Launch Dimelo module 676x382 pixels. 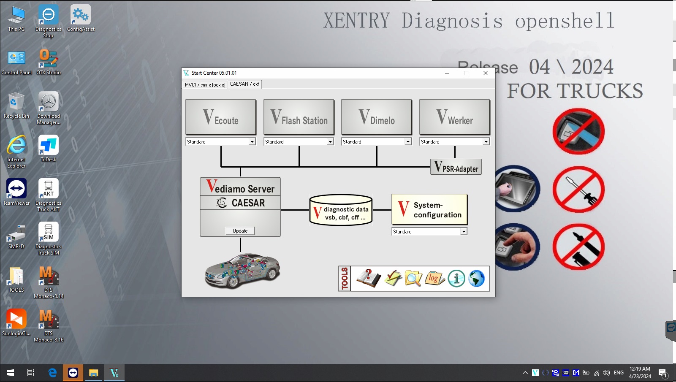click(x=377, y=117)
